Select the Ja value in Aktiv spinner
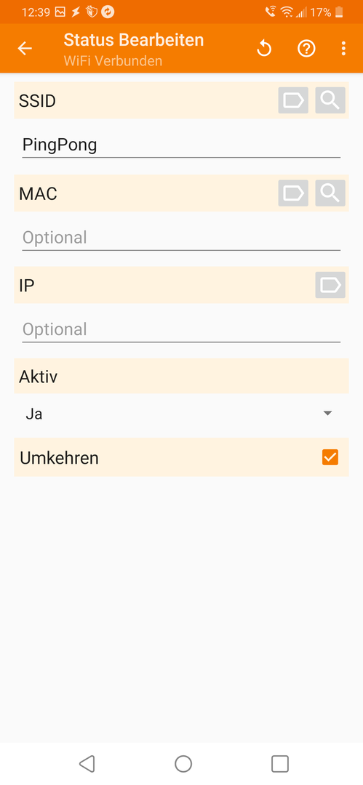The height and width of the screenshot is (785, 363). click(34, 414)
